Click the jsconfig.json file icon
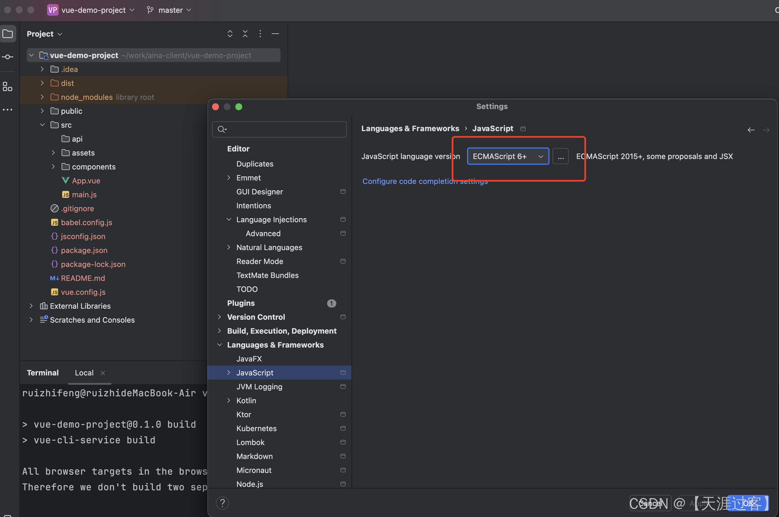The width and height of the screenshot is (779, 517). 54,235
